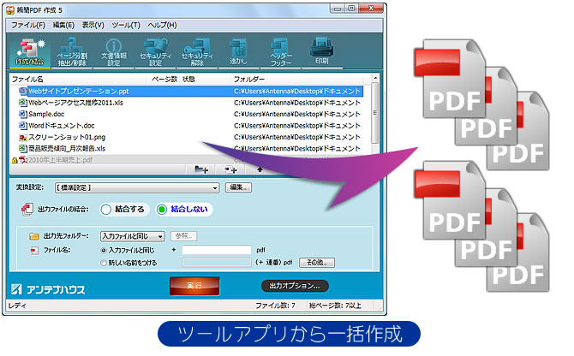Click the new file name input field
The height and width of the screenshot is (356, 574).
[x=217, y=263]
